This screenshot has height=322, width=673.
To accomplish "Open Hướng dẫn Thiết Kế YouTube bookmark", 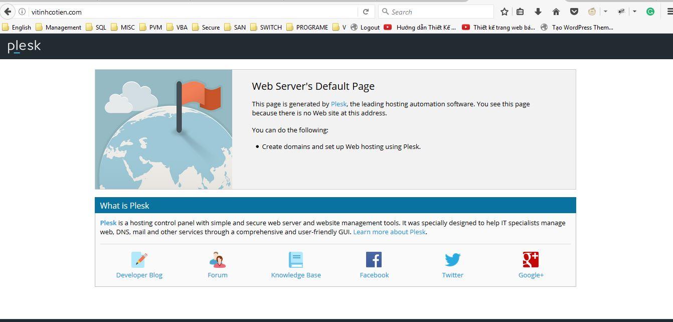I will (420, 27).
